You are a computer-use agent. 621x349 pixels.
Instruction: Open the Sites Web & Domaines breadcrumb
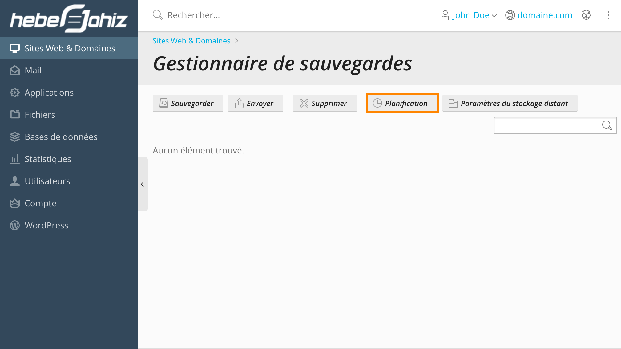[191, 41]
